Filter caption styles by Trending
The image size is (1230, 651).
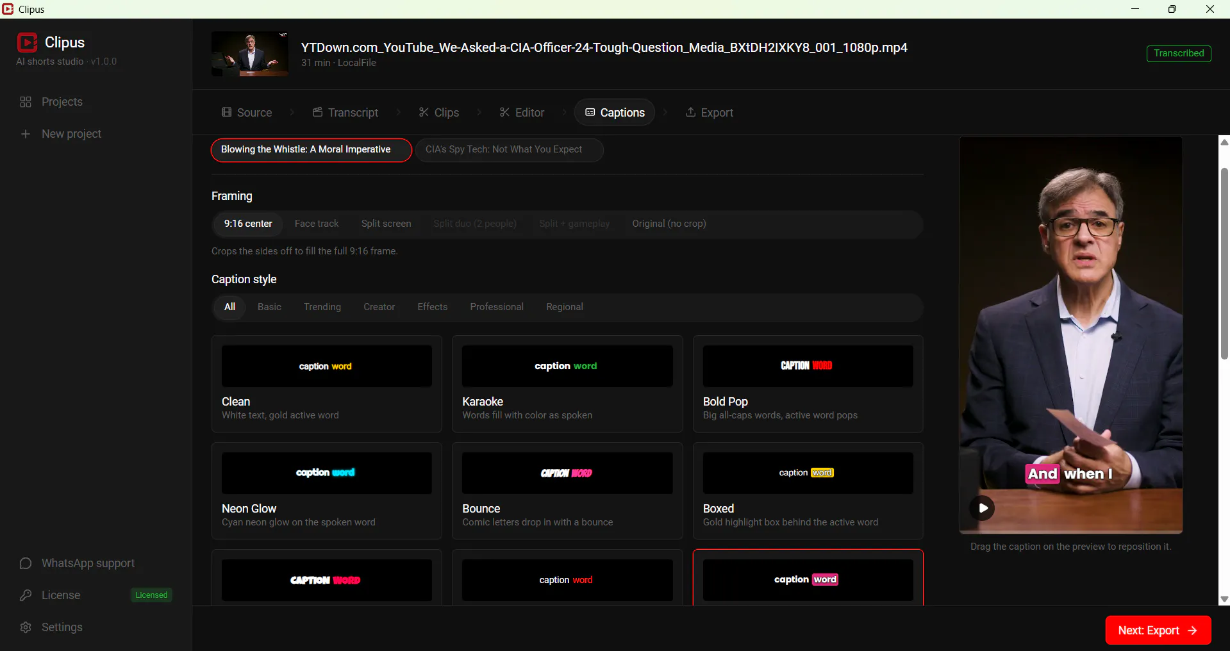(x=322, y=307)
